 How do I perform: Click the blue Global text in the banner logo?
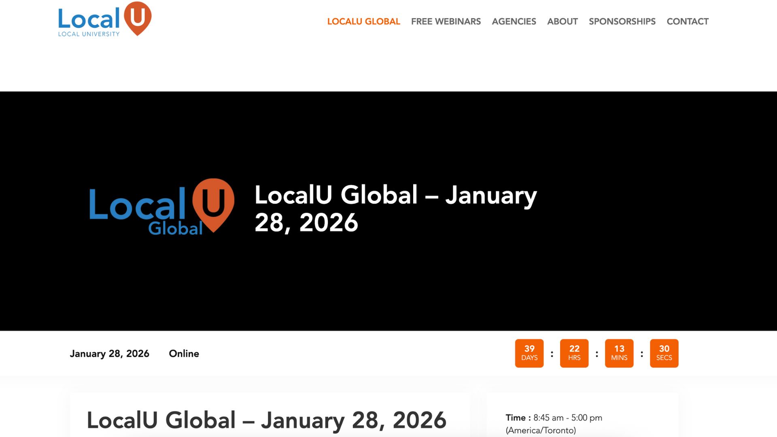coord(175,229)
